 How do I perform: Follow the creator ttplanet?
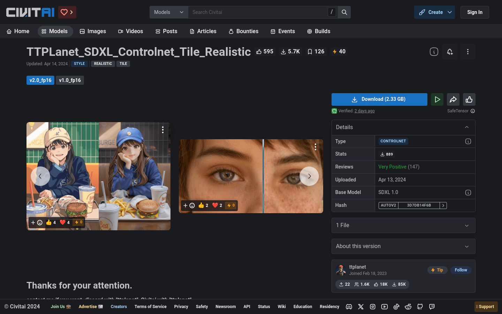click(461, 270)
